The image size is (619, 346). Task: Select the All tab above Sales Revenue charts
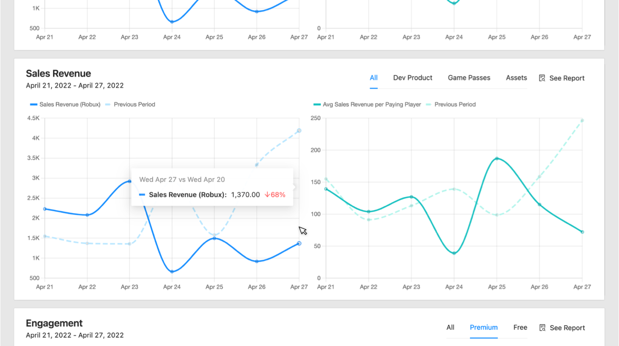374,78
